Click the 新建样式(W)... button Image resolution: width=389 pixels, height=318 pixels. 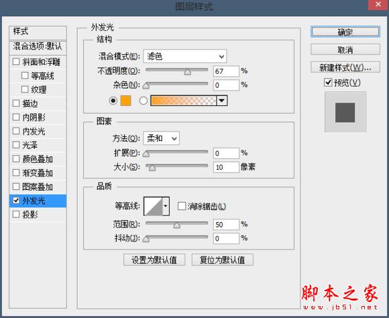(x=345, y=67)
